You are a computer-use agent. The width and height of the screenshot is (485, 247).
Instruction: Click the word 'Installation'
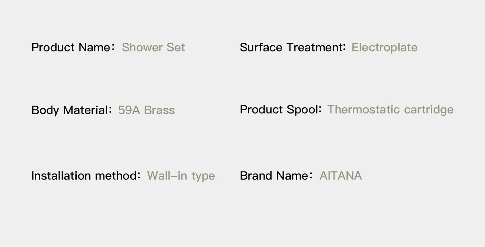point(61,176)
